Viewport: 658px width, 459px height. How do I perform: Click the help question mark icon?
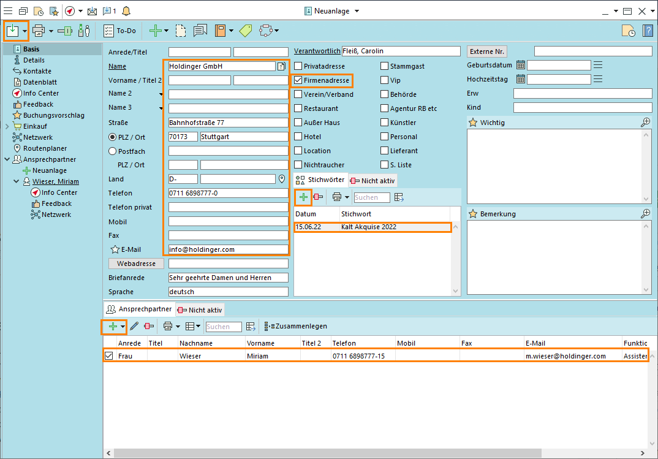click(x=648, y=31)
